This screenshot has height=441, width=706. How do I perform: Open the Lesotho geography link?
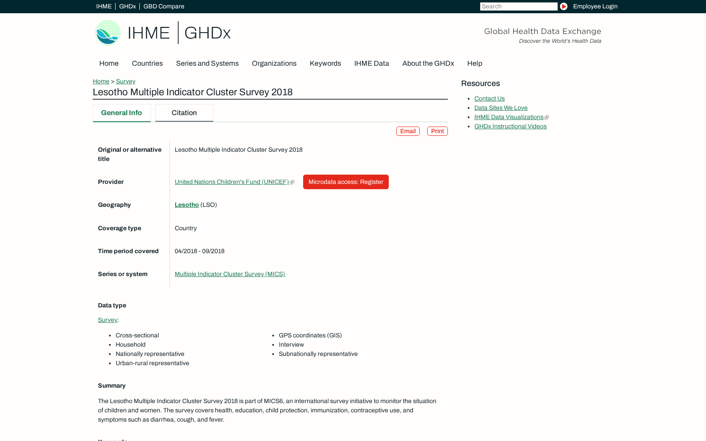point(187,205)
